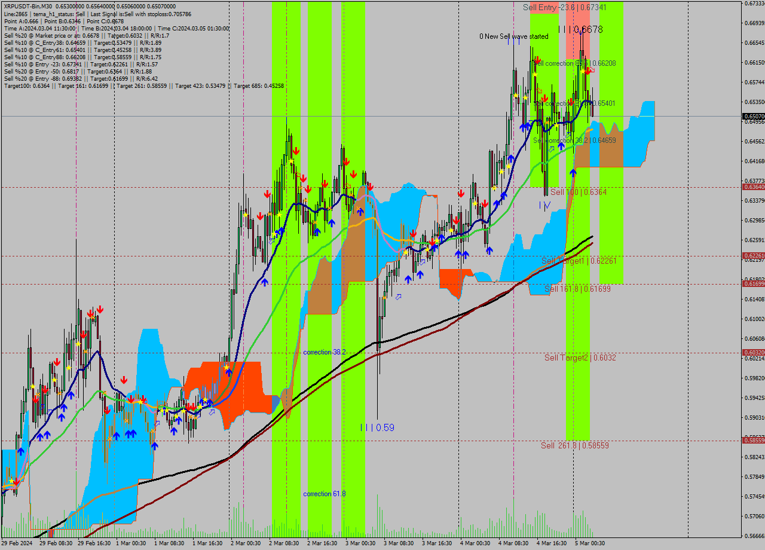Click the 'Sell Target1 | 0.62261' label
The image size is (765, 550).
click(x=579, y=261)
